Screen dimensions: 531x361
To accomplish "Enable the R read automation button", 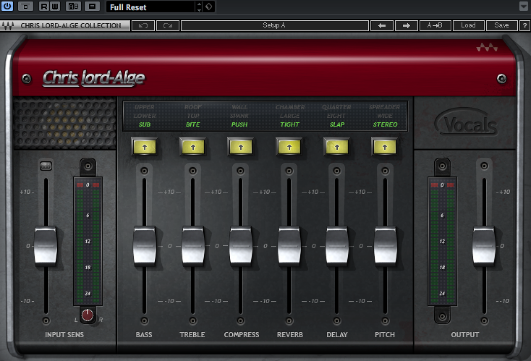I will pos(44,6).
